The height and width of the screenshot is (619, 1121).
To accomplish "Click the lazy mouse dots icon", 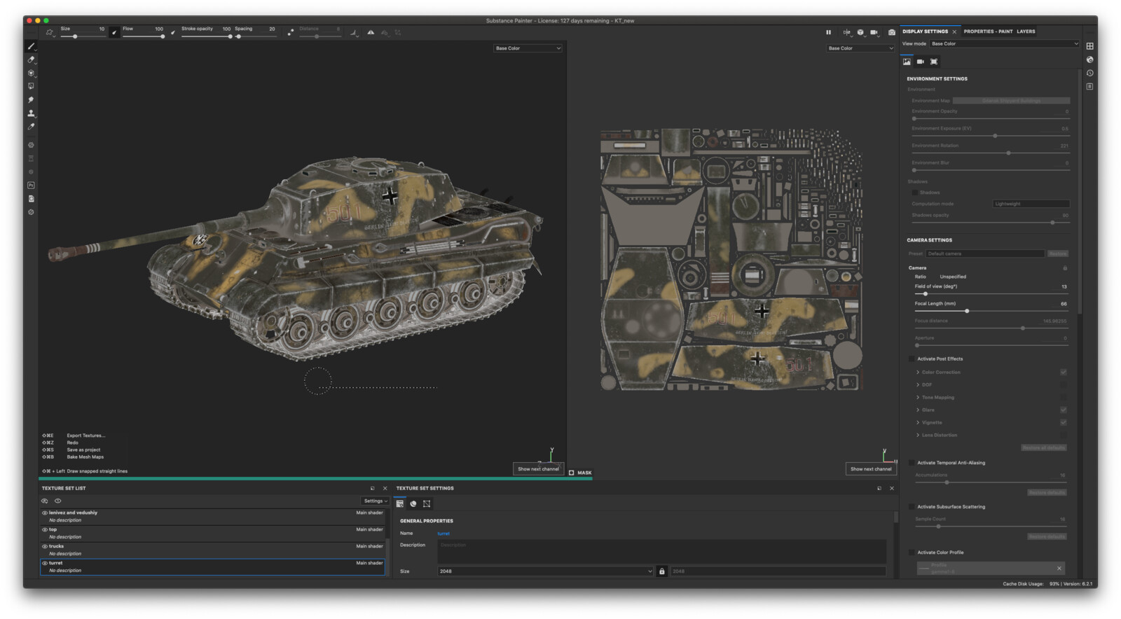I will coord(290,32).
